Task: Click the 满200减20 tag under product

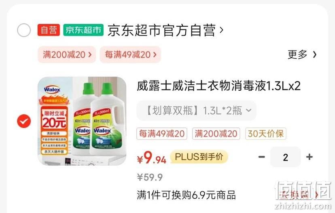Action: (216, 134)
